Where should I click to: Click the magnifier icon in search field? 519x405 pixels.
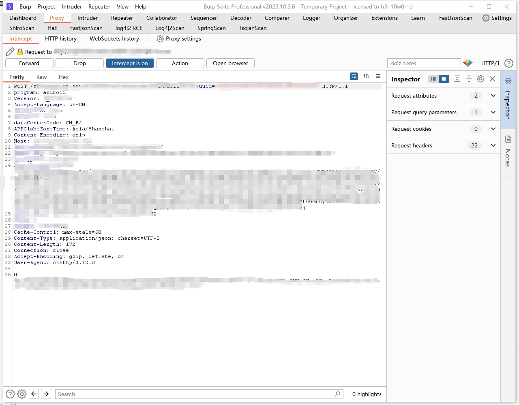click(337, 394)
